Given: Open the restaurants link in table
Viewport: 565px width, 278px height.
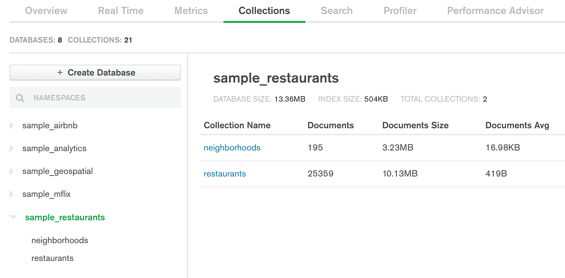Looking at the screenshot, I should tap(225, 174).
